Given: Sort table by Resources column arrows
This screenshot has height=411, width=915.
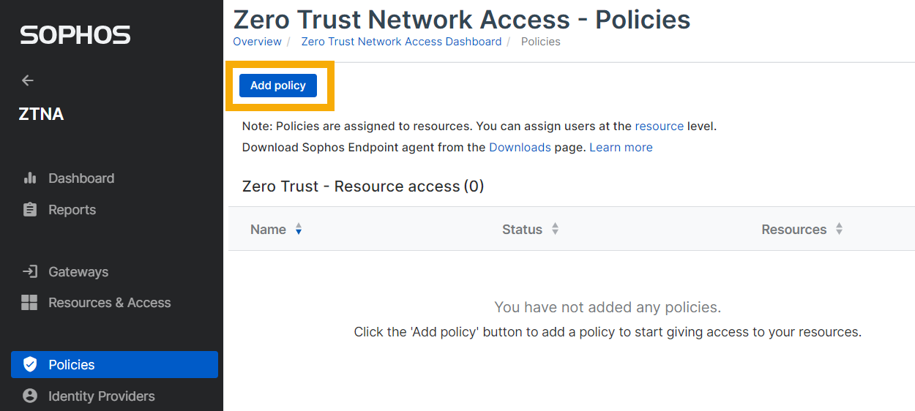Looking at the screenshot, I should pos(839,230).
